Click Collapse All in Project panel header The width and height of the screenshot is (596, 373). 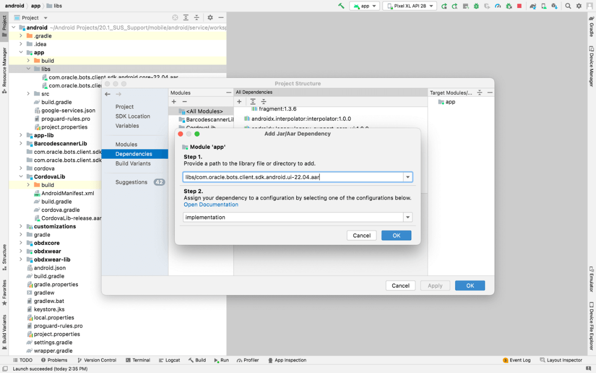pos(197,17)
